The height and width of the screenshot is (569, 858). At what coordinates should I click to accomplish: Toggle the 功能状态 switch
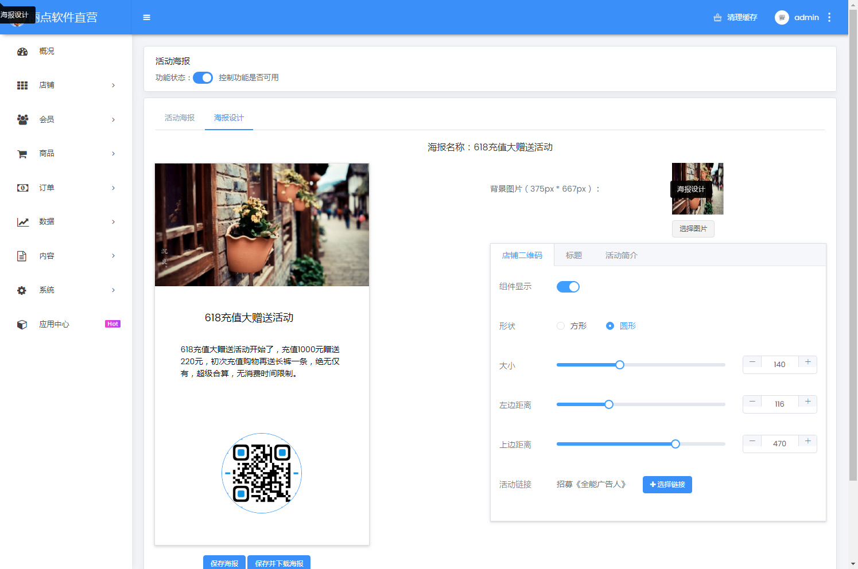point(203,77)
